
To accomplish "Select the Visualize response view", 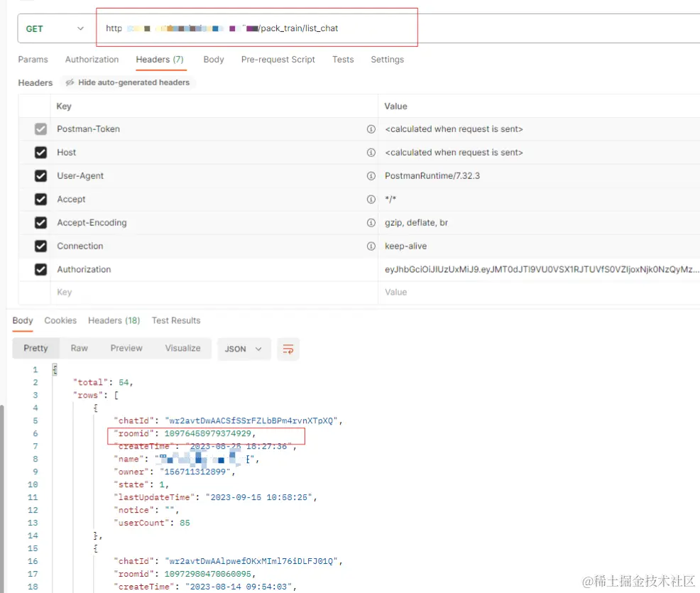I will (x=182, y=348).
